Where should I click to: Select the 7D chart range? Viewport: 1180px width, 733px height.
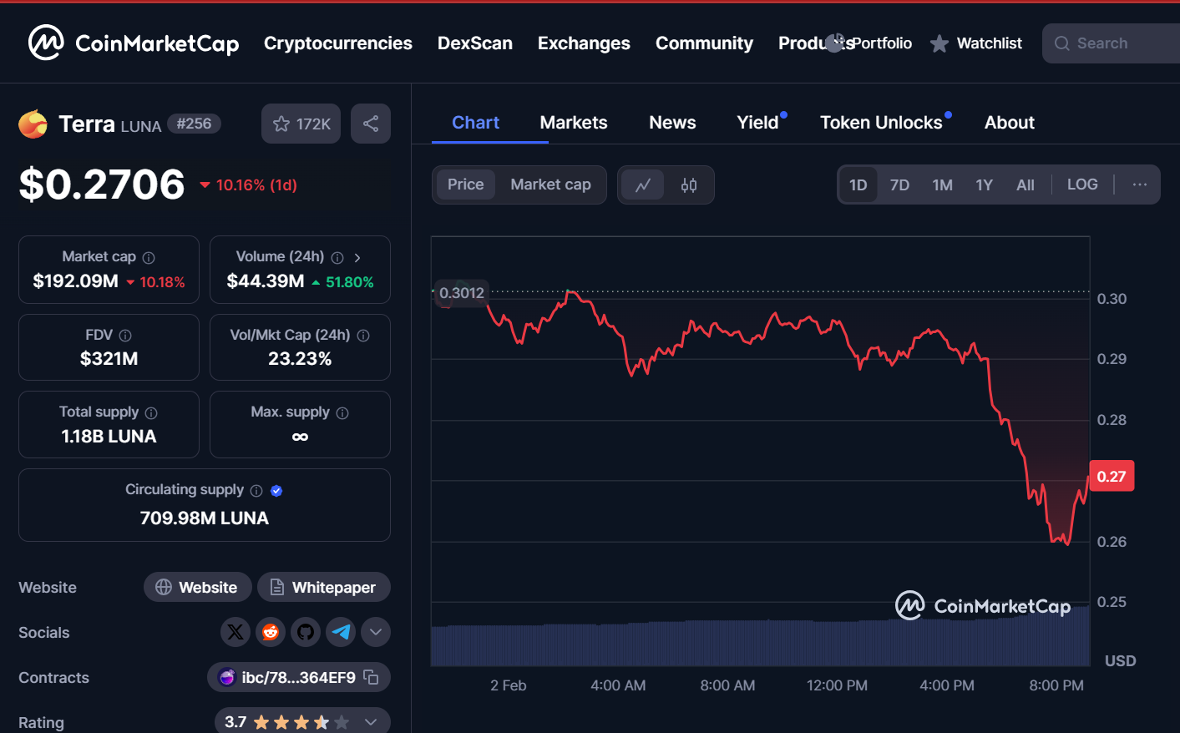(x=899, y=185)
